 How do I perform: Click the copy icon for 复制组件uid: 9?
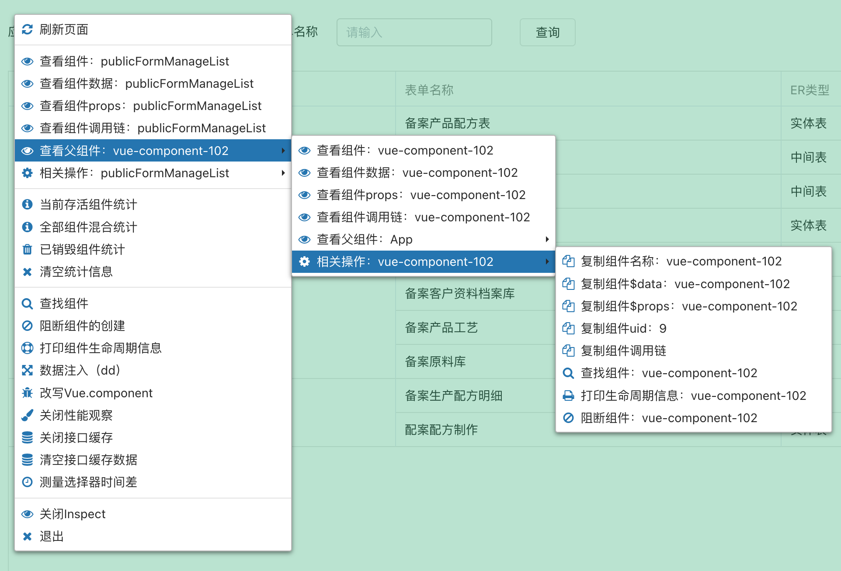coord(568,328)
